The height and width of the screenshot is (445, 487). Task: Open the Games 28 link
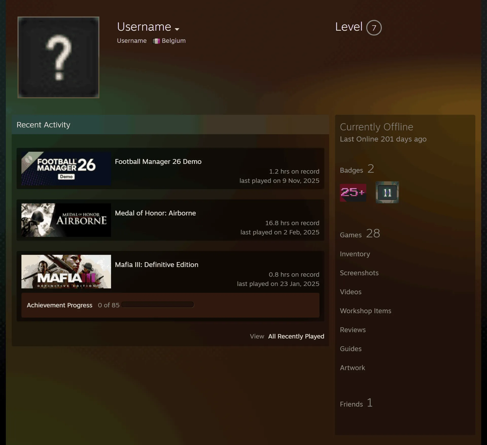[360, 234]
